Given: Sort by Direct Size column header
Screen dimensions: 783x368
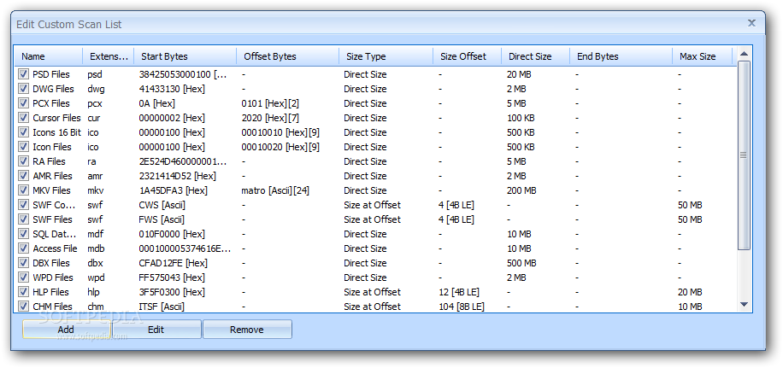Looking at the screenshot, I should coord(536,56).
